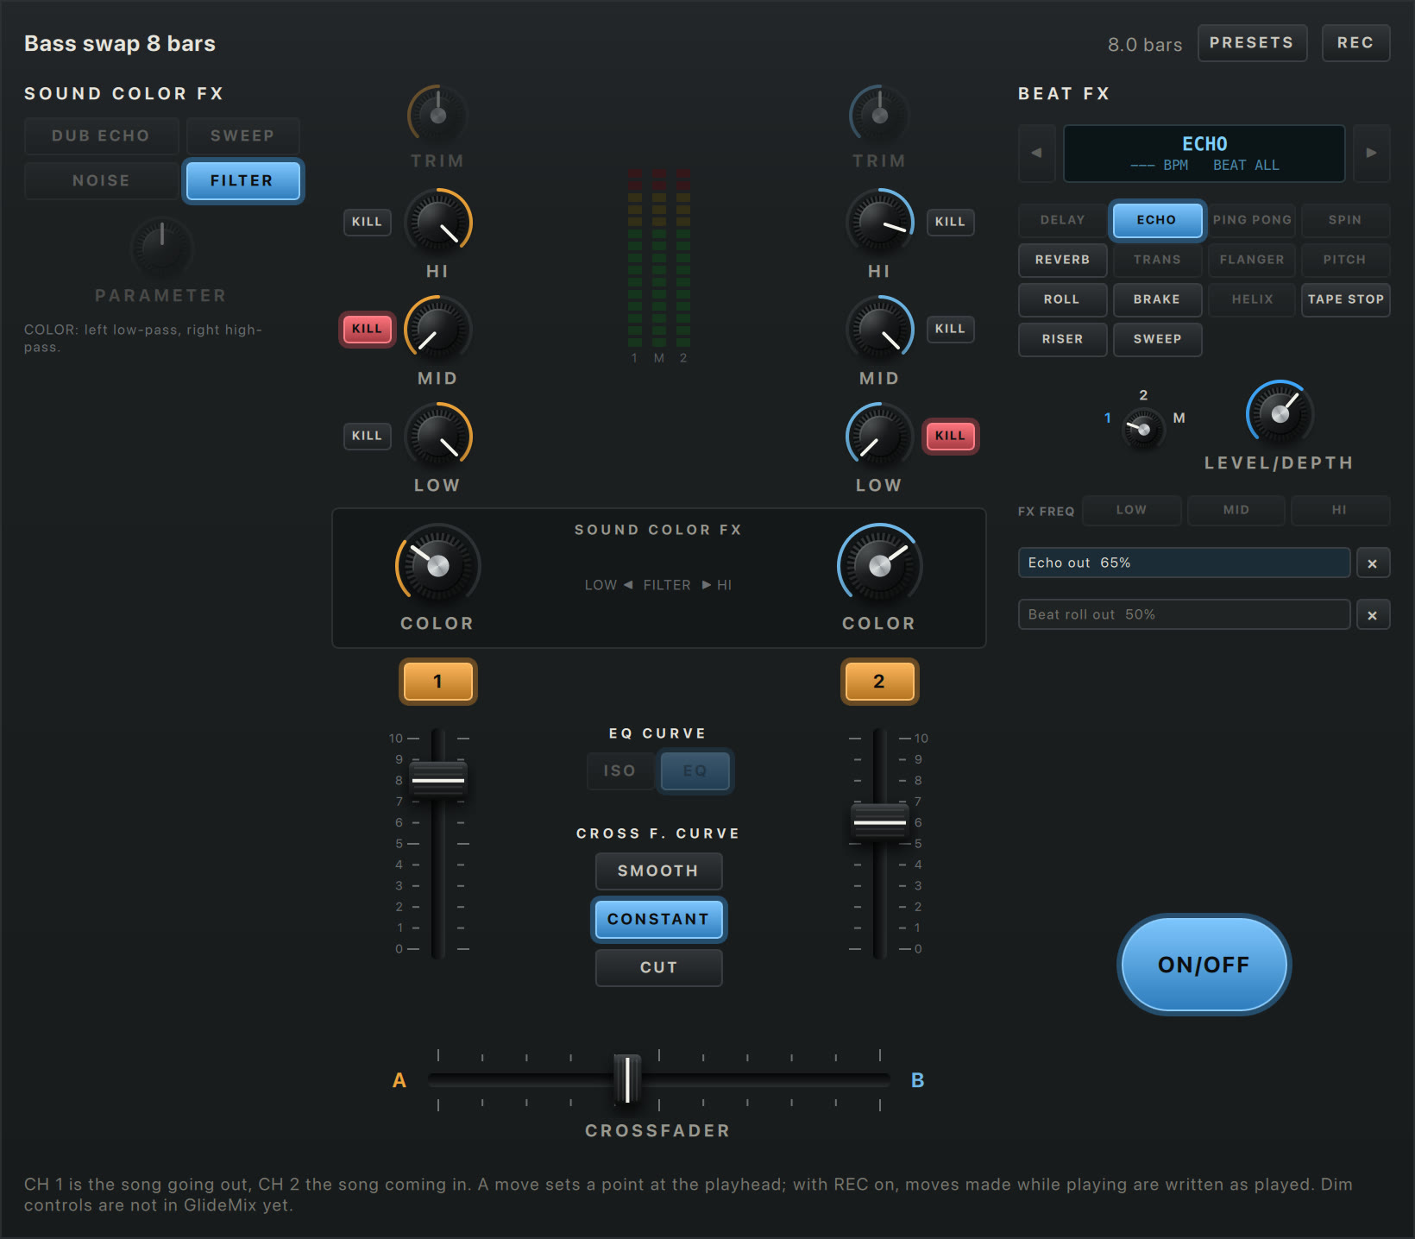The height and width of the screenshot is (1239, 1415).
Task: Disable channel 1 MID KILL
Action: point(367,329)
